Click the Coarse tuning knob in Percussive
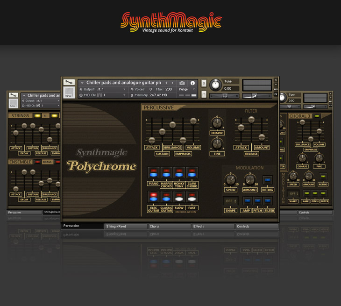Screen dimensions: 341x306 [x=217, y=123]
